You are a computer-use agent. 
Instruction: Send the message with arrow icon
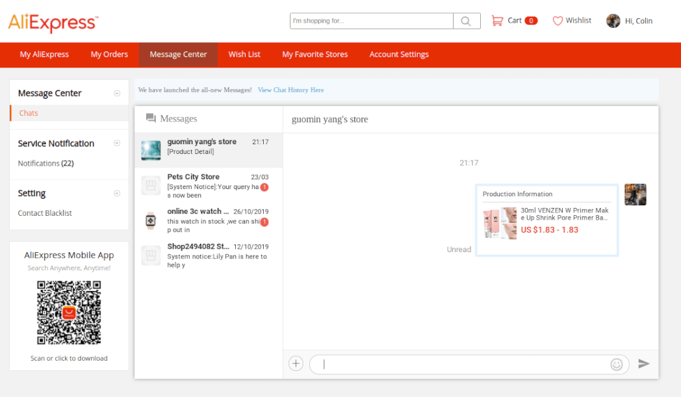644,364
